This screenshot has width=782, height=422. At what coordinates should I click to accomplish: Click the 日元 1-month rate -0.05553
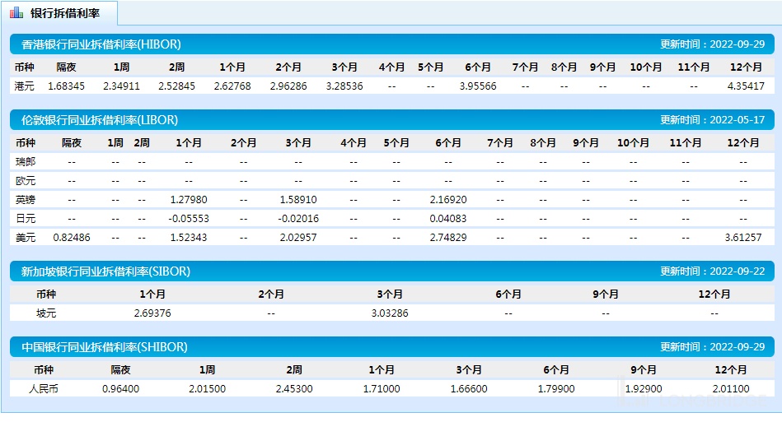(x=188, y=218)
